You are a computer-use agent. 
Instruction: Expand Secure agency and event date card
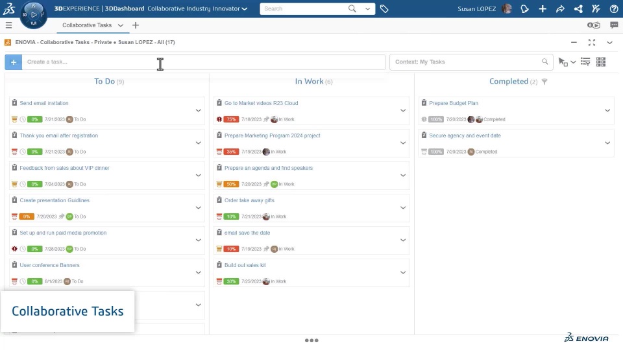(607, 143)
